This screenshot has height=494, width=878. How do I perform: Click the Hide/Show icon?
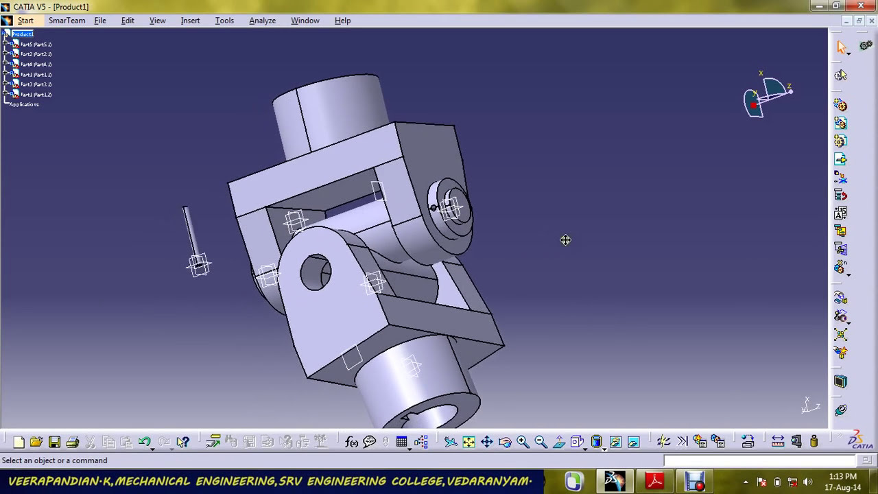point(615,442)
